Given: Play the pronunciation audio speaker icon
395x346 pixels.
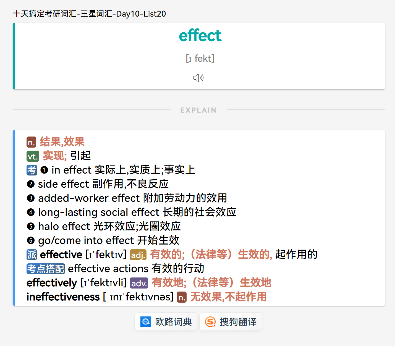Looking at the screenshot, I should coord(198,78).
